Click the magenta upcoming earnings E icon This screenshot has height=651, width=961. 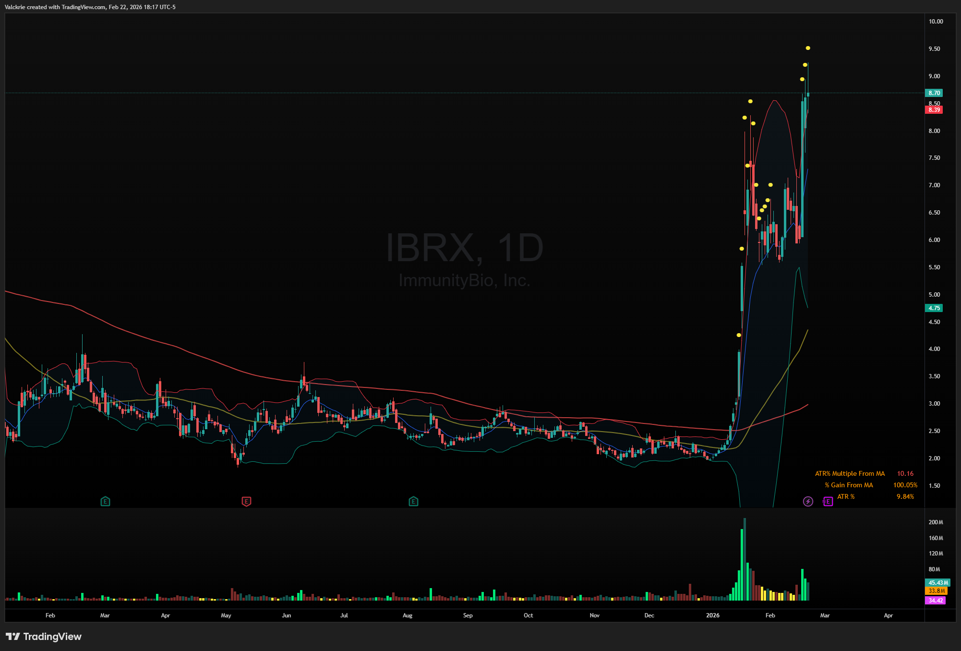(828, 502)
